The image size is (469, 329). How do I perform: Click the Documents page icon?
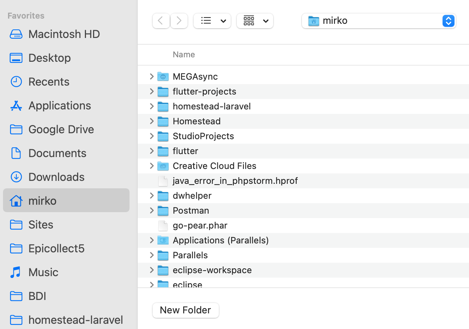click(x=16, y=153)
